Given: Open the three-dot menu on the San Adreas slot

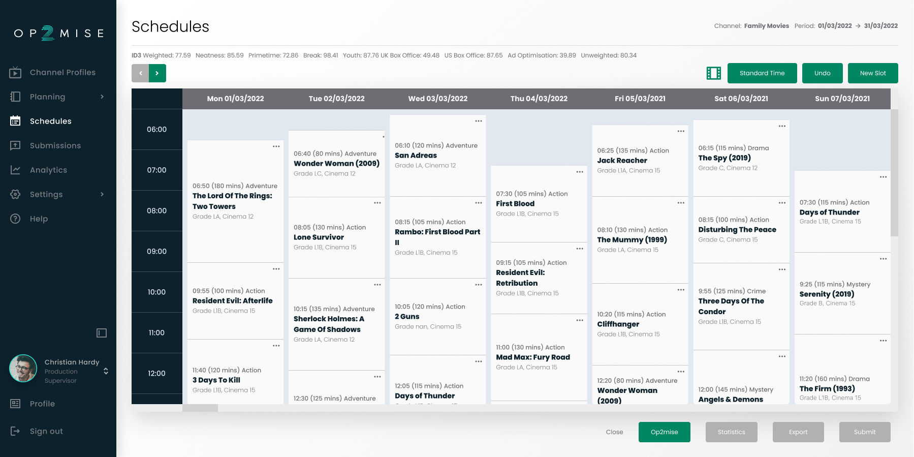Looking at the screenshot, I should pyautogui.click(x=478, y=121).
